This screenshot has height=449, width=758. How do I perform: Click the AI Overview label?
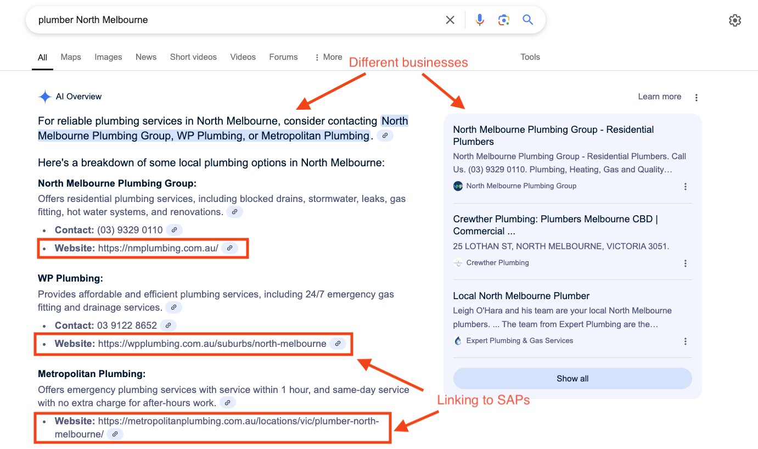click(78, 97)
